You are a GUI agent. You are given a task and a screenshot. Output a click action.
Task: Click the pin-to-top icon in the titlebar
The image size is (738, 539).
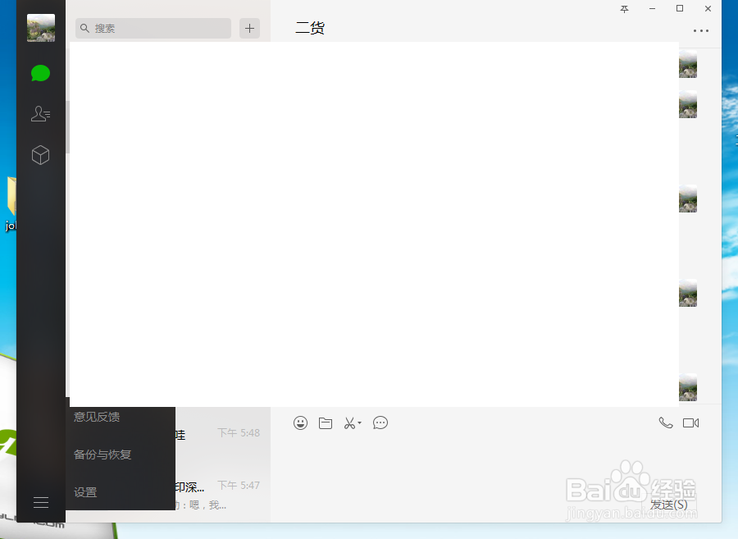[x=624, y=9]
